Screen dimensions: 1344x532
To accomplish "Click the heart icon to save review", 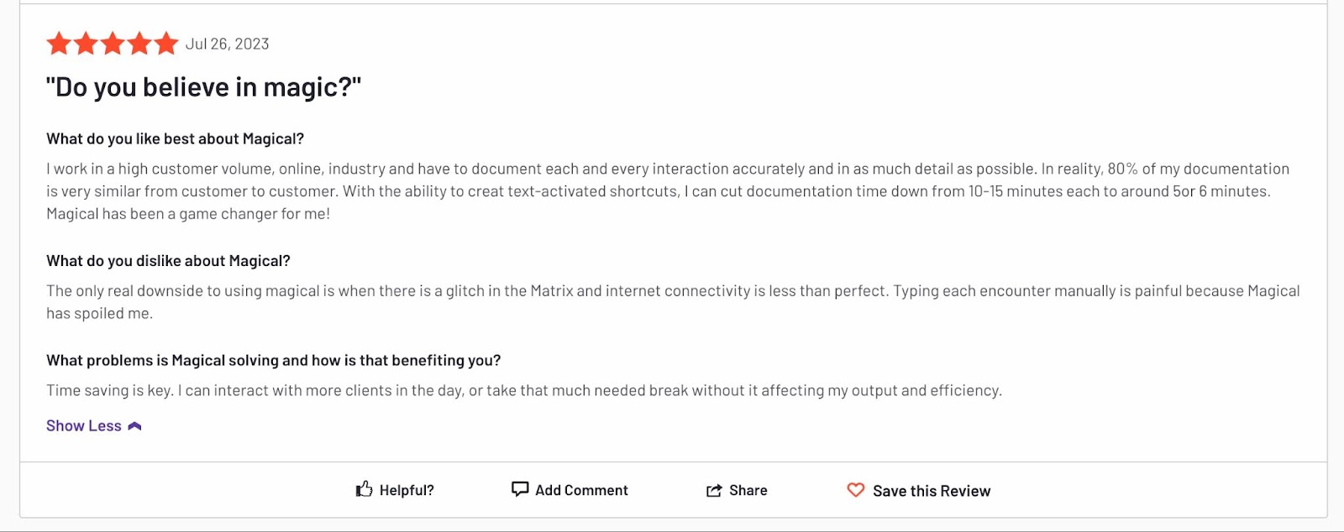I will (x=855, y=490).
